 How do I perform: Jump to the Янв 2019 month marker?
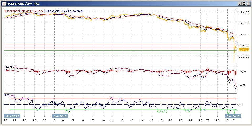click(x=234, y=116)
